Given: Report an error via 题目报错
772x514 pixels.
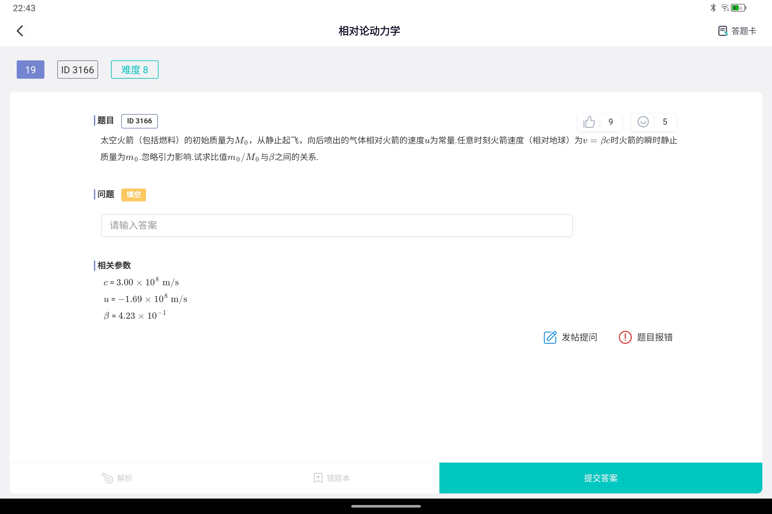Looking at the screenshot, I should 645,337.
